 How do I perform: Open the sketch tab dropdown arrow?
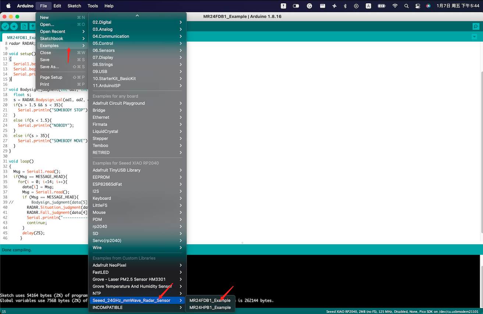[474, 37]
